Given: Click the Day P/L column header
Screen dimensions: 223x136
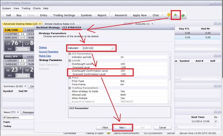Looking at the screenshot, I should click(184, 29).
